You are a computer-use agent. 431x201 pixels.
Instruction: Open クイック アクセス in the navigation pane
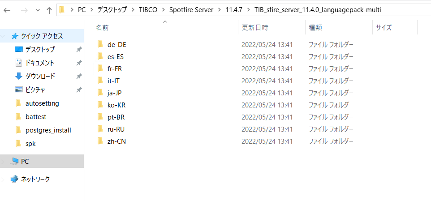(42, 36)
